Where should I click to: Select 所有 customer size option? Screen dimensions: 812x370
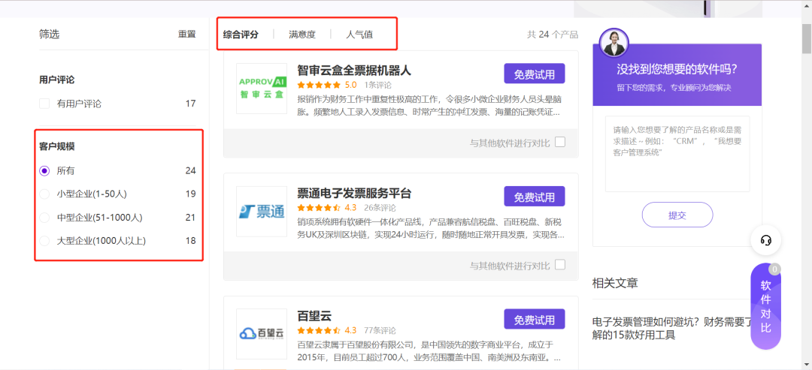click(44, 170)
